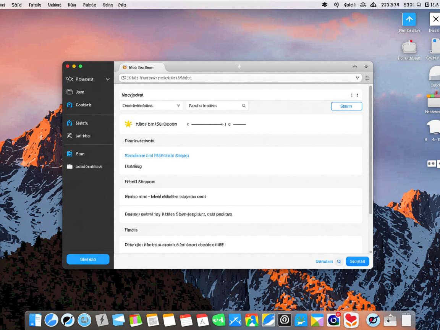This screenshot has height=330, width=440.
Task: Click the settings sliders icon beside address bar
Action: pyautogui.click(x=367, y=78)
